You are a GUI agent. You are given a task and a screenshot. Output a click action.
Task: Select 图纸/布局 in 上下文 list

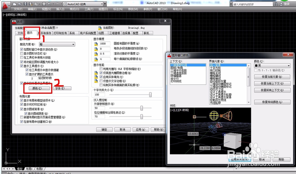click(x=177, y=68)
